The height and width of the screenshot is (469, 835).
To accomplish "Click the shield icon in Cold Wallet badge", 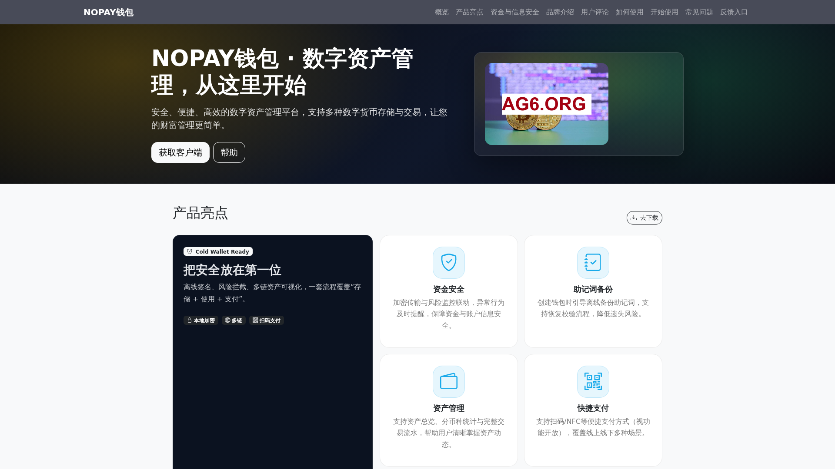I will coord(190,251).
